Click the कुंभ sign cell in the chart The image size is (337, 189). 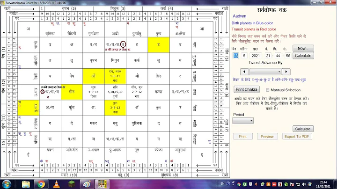(72, 108)
